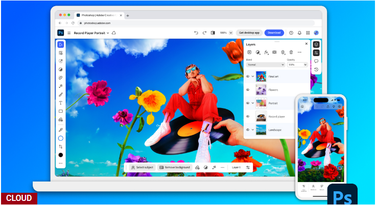This screenshot has width=376, height=205.
Task: Open ellipsis more actions in bottom bar
Action: pyautogui.click(x=223, y=167)
